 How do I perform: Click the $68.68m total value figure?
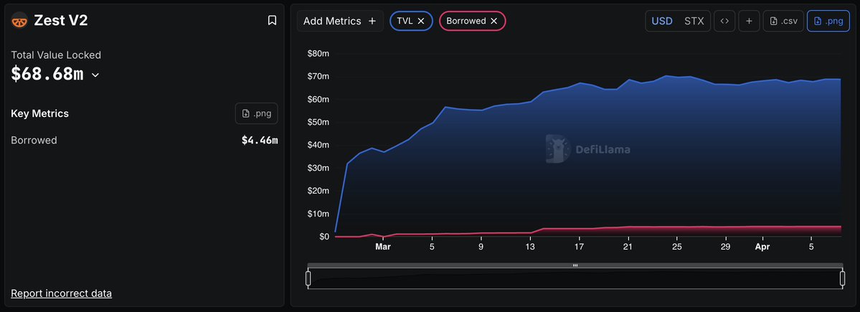[x=47, y=73]
